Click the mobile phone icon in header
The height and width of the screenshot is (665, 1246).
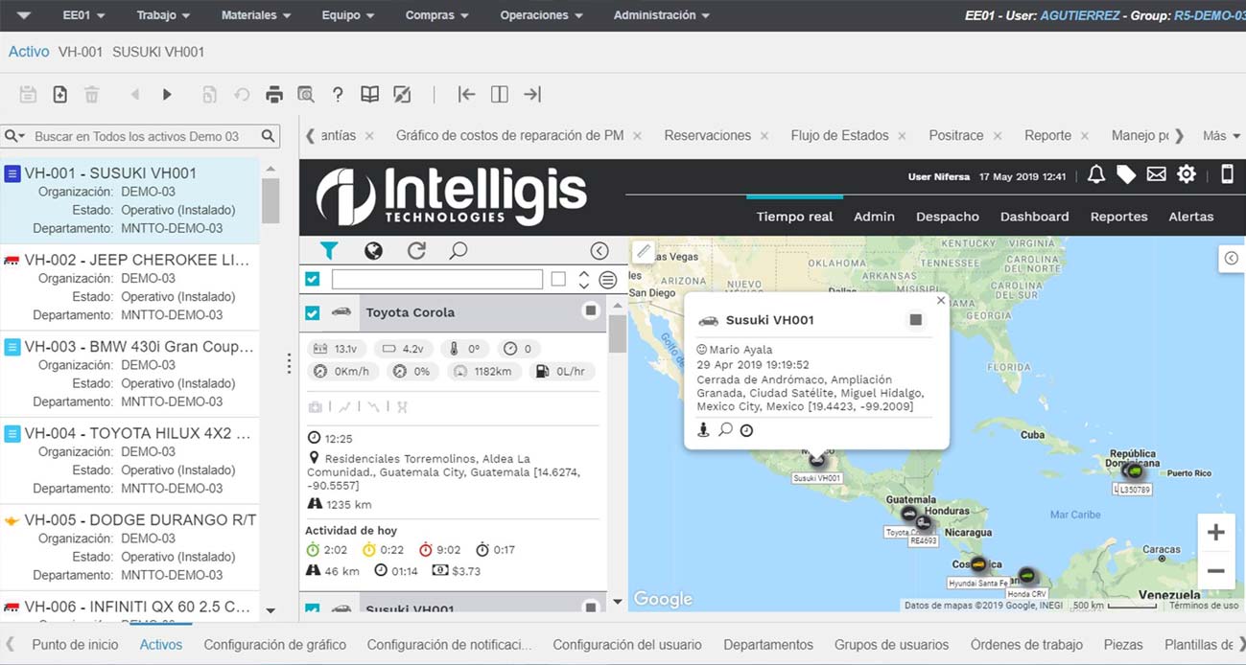(1227, 174)
